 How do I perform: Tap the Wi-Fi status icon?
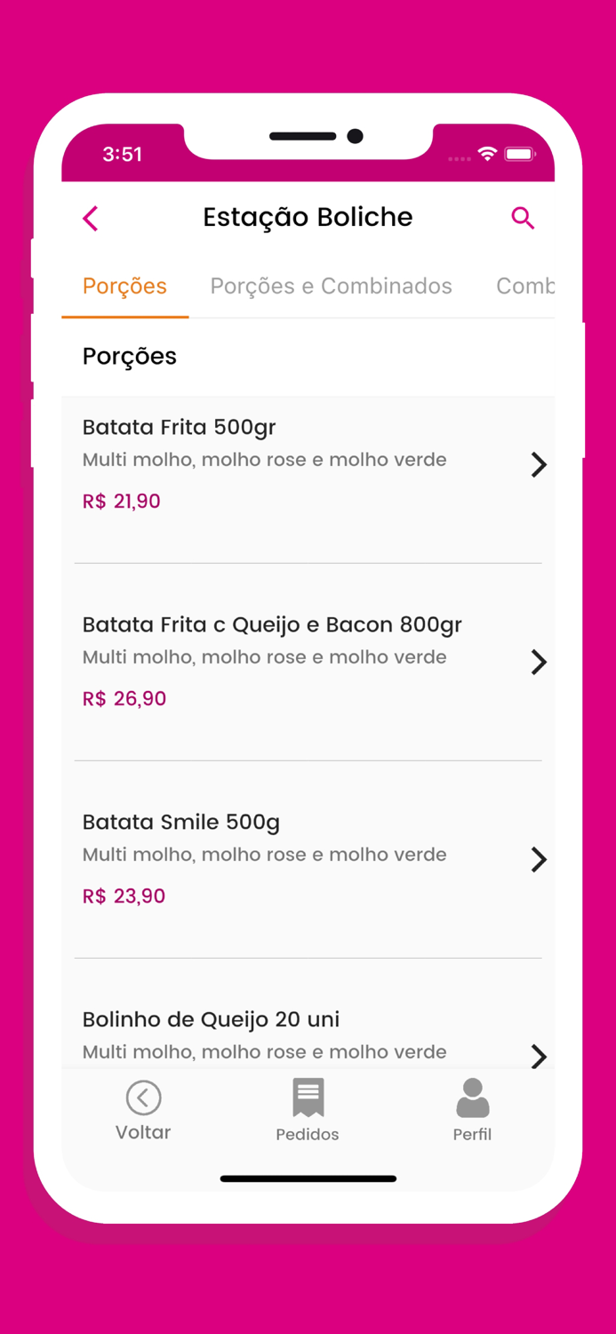[485, 153]
